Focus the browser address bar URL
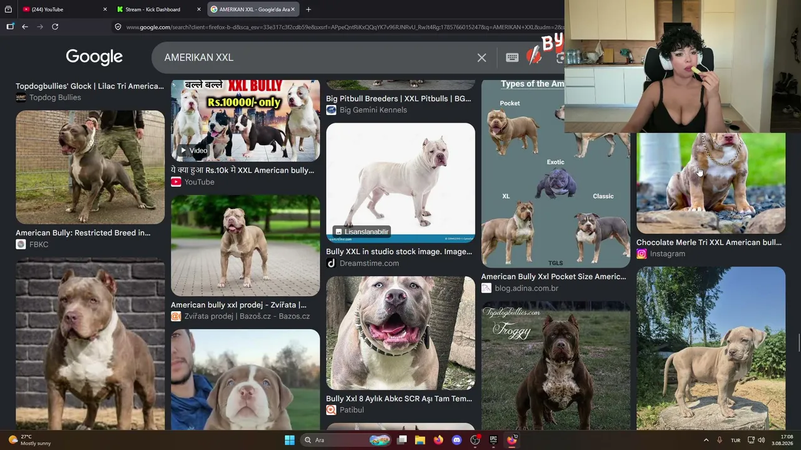Image resolution: width=801 pixels, height=450 pixels. (344, 27)
